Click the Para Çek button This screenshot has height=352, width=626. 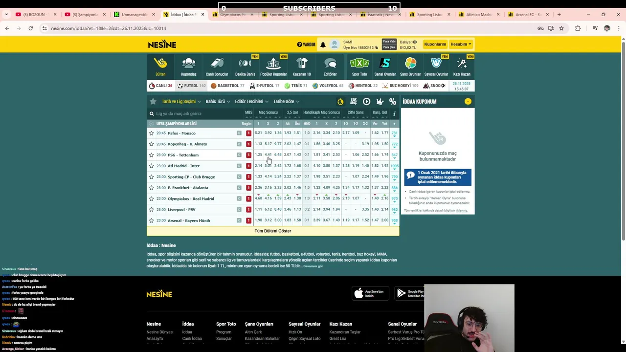389,47
